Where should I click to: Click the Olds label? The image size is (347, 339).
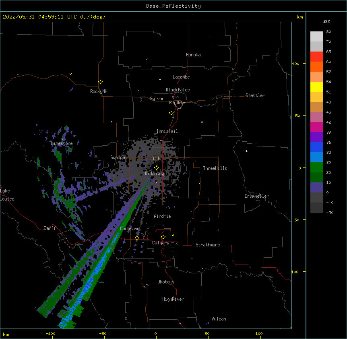click(x=156, y=159)
